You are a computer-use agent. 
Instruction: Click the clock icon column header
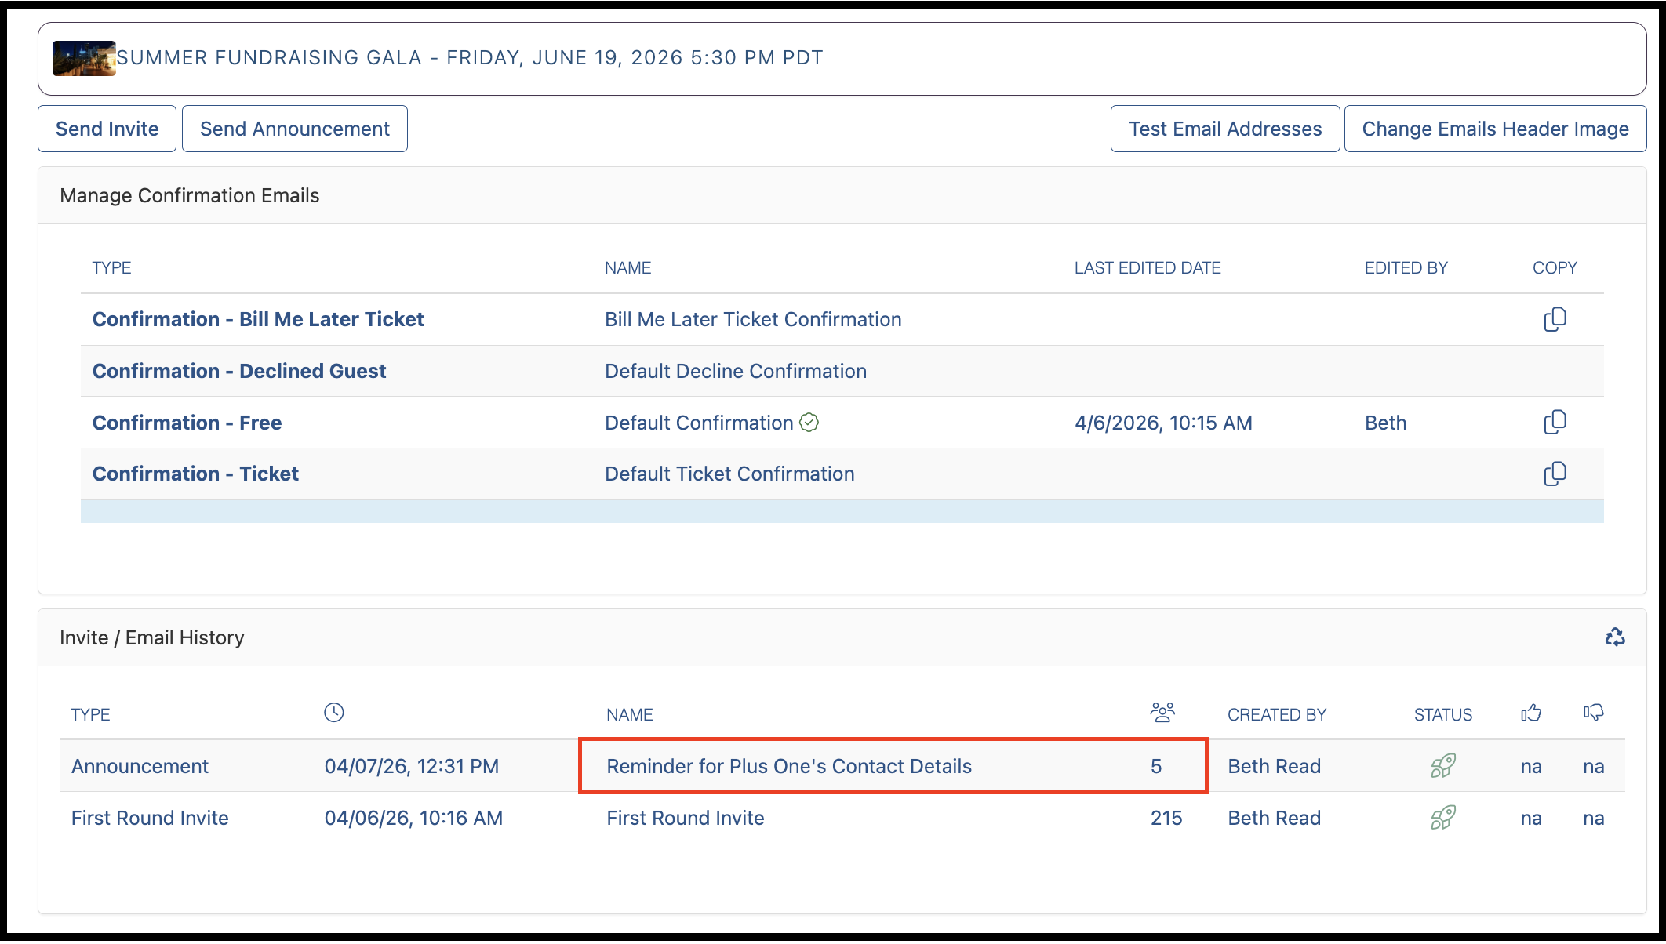point(334,713)
